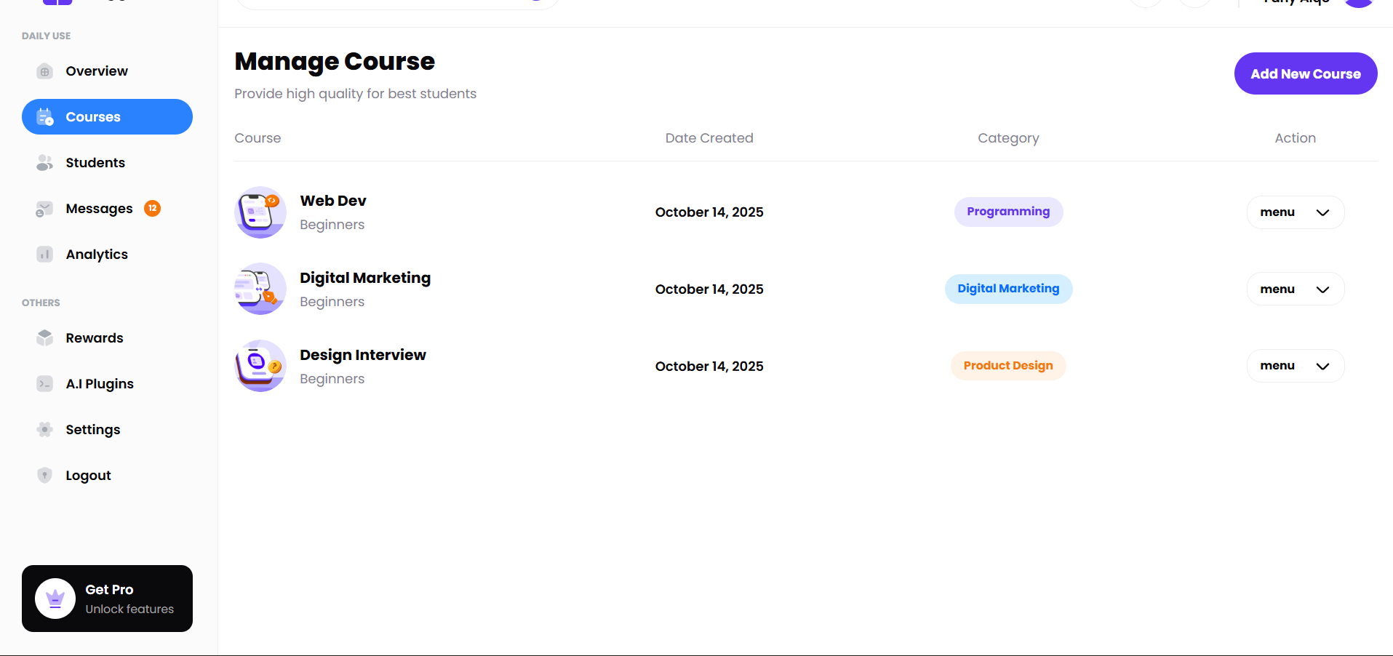Open the Web Dev course menu dropdown

tap(1295, 212)
